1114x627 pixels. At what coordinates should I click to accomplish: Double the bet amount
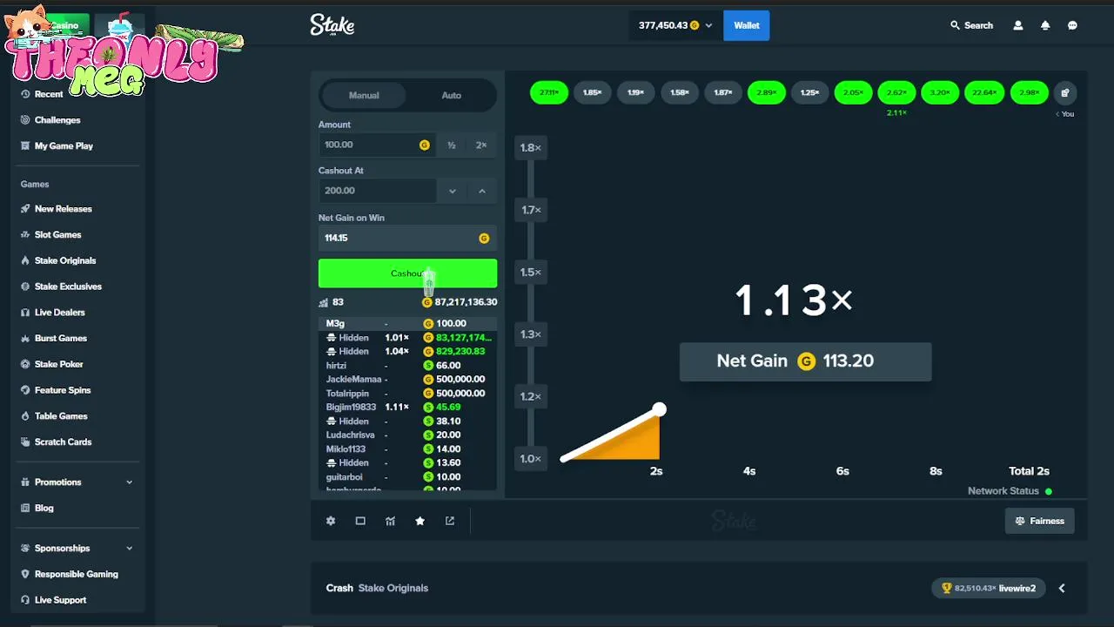pyautogui.click(x=481, y=145)
